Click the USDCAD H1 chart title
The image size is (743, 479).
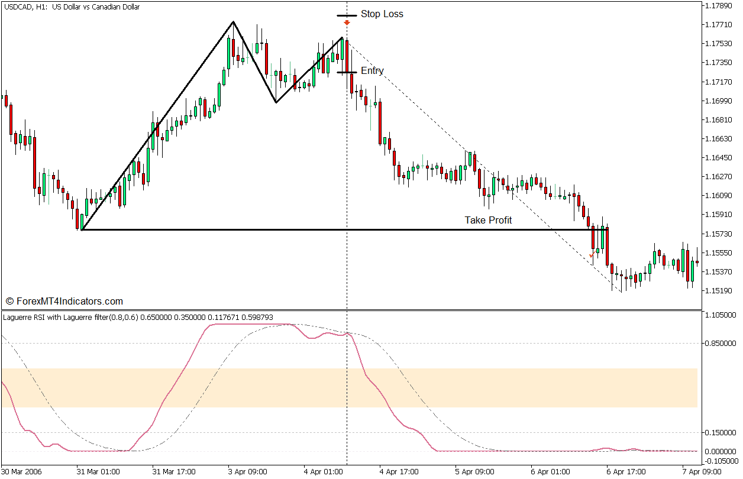[x=71, y=7]
